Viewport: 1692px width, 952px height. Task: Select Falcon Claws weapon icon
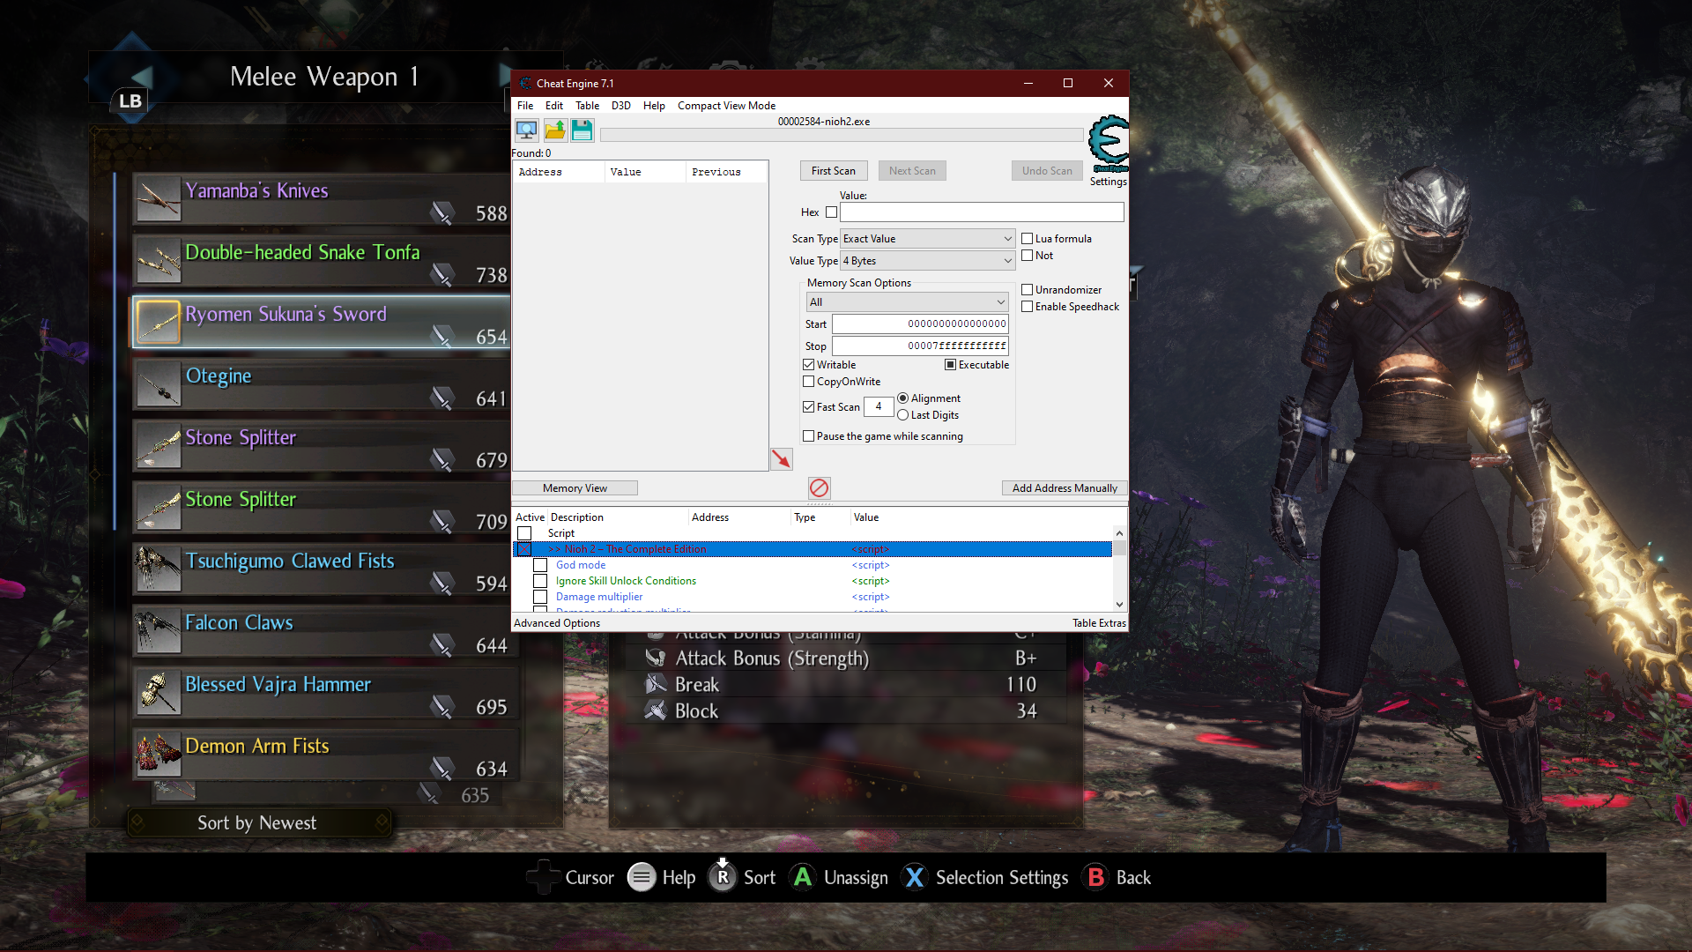tap(159, 631)
